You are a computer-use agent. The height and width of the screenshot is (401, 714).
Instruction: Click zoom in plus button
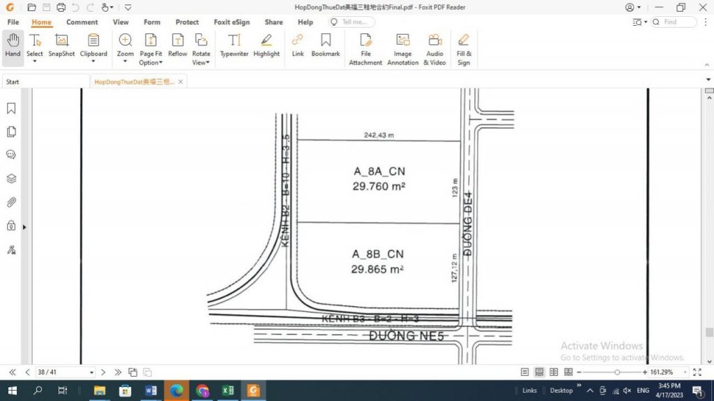644,372
